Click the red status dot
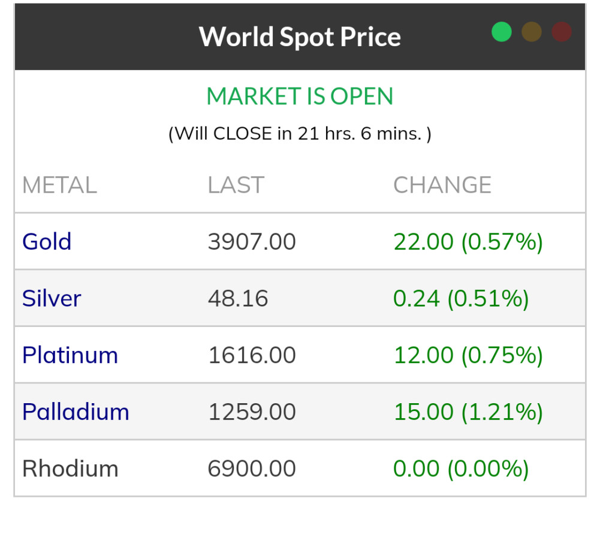The height and width of the screenshot is (540, 600). (x=562, y=32)
